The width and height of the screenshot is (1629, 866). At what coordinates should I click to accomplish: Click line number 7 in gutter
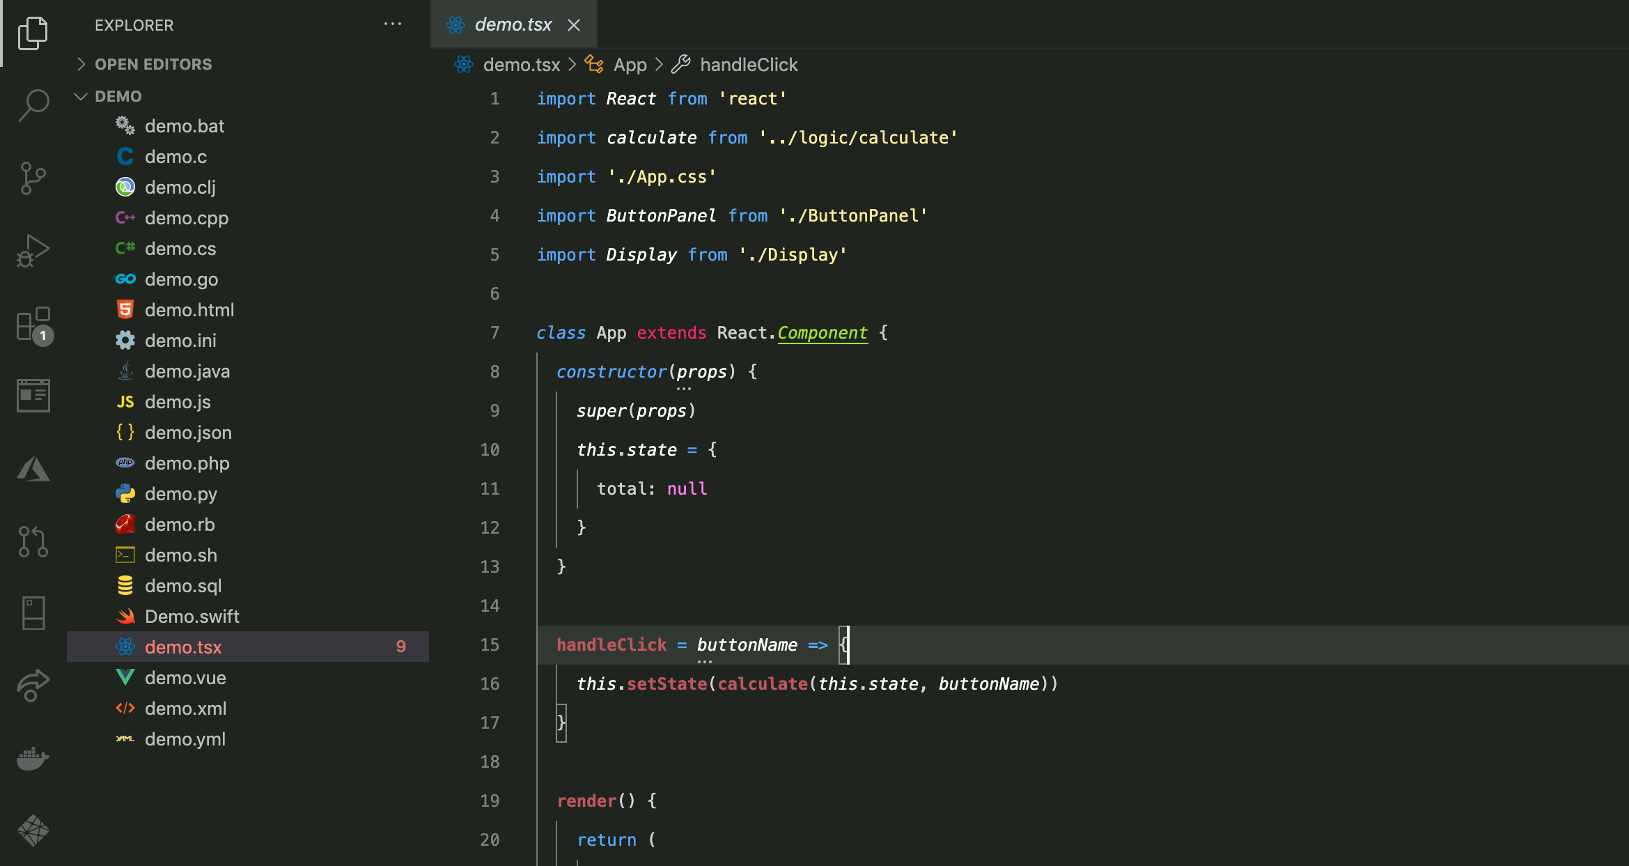[494, 333]
